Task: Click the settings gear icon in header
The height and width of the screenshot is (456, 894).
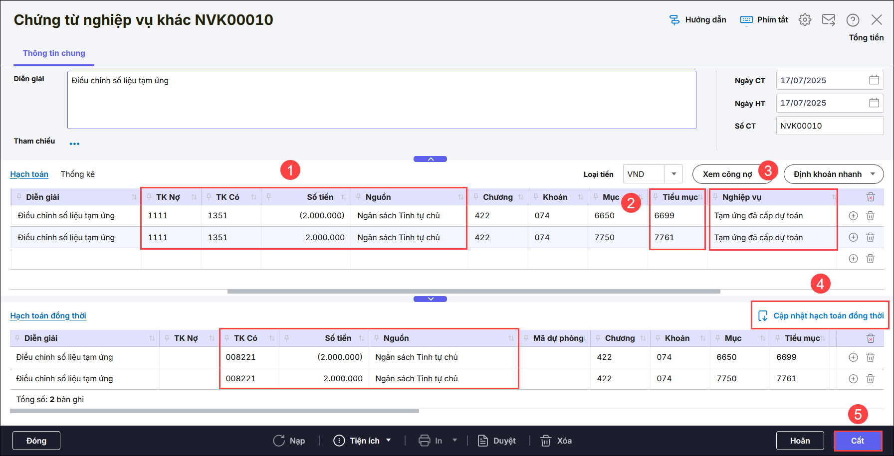Action: [x=805, y=20]
